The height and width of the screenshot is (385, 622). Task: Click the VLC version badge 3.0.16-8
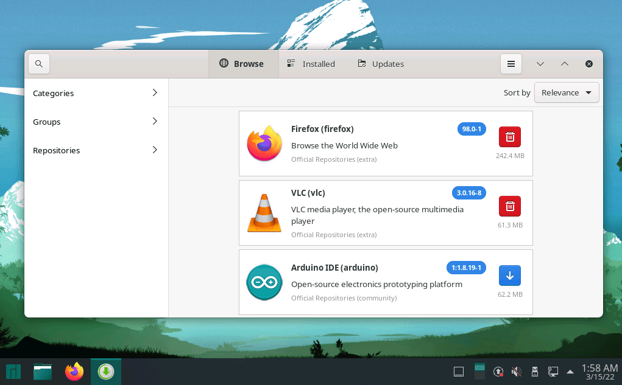469,193
